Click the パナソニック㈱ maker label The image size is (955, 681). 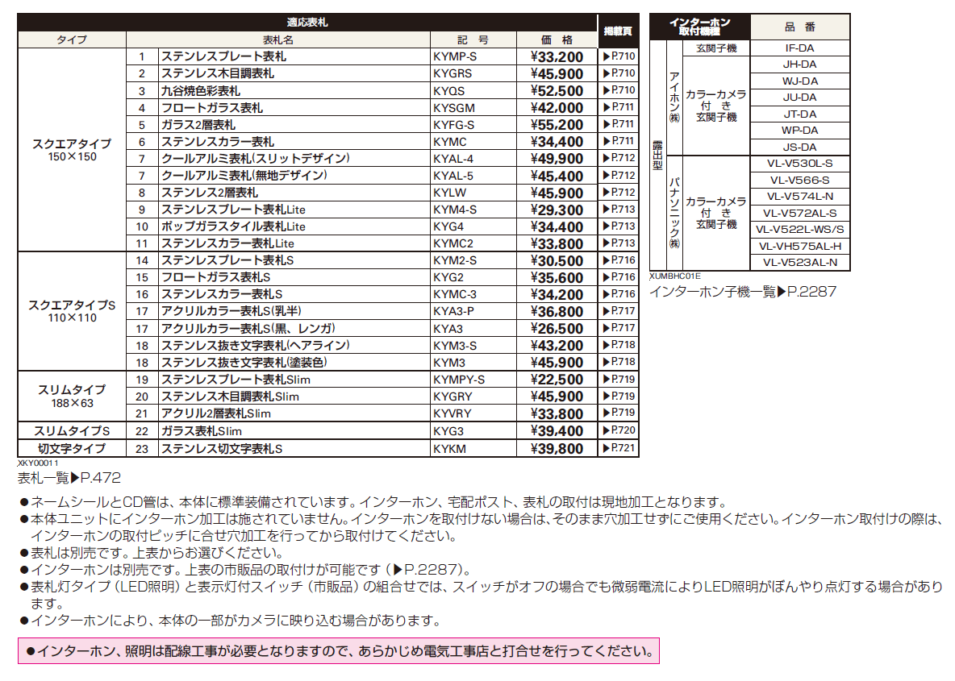coord(675,212)
